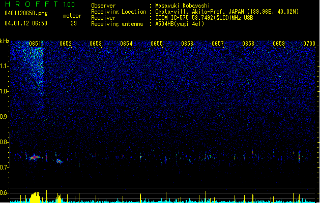Click the Receiving Location label
The width and height of the screenshot is (320, 203).
[119, 12]
